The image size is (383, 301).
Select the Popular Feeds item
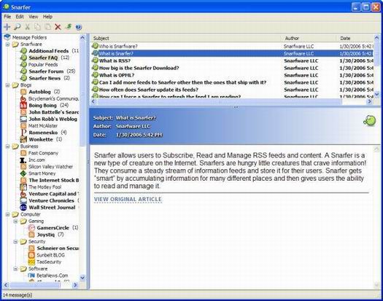(x=43, y=64)
